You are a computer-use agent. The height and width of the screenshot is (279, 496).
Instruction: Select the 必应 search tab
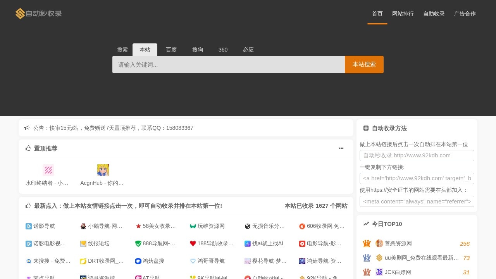[x=248, y=50]
